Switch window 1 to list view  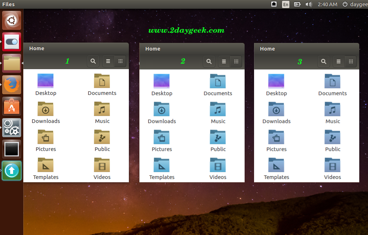pos(108,61)
